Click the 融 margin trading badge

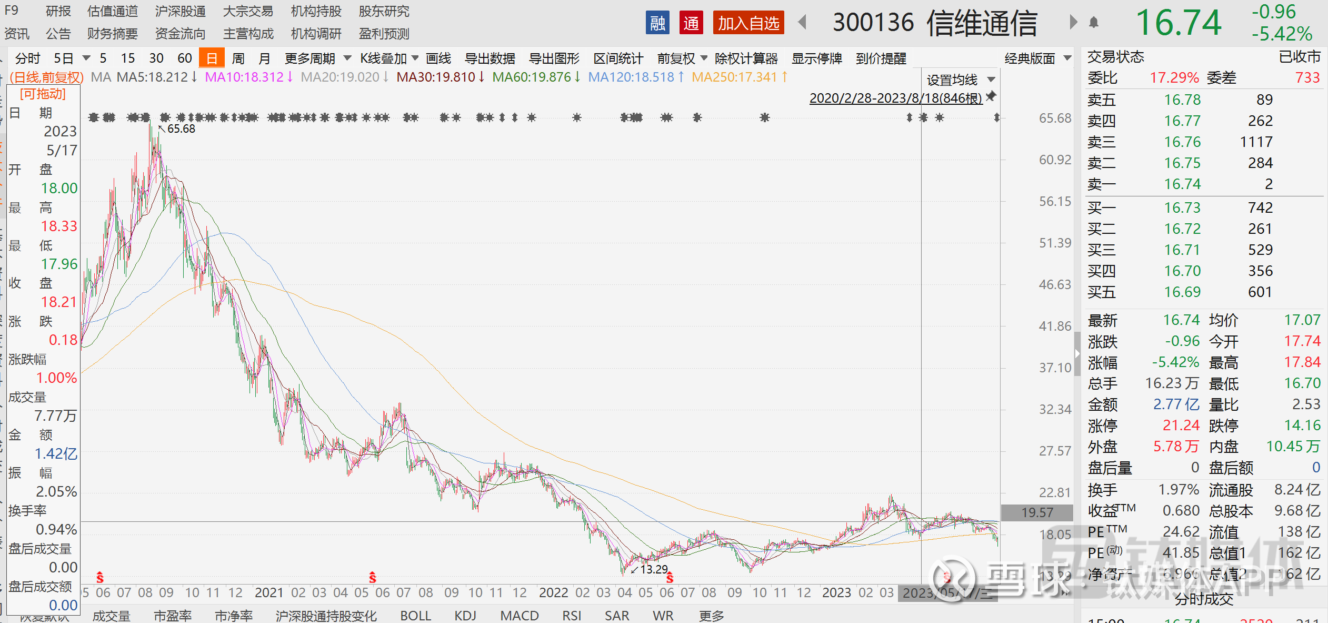pyautogui.click(x=657, y=23)
